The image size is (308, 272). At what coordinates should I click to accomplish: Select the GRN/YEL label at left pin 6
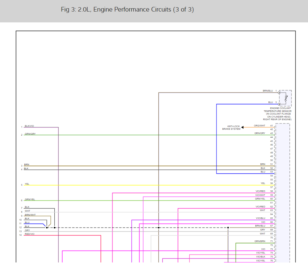point(30,199)
